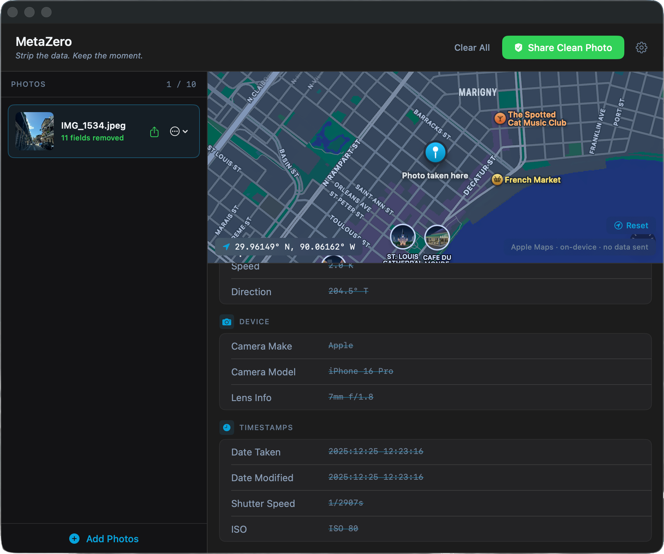
Task: Click Add Photos
Action: 104,538
